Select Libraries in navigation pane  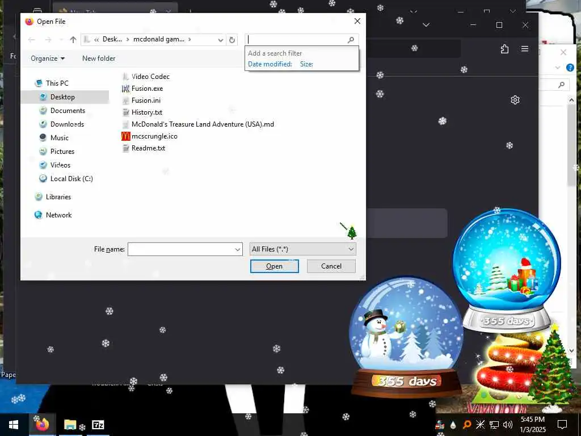pyautogui.click(x=58, y=197)
